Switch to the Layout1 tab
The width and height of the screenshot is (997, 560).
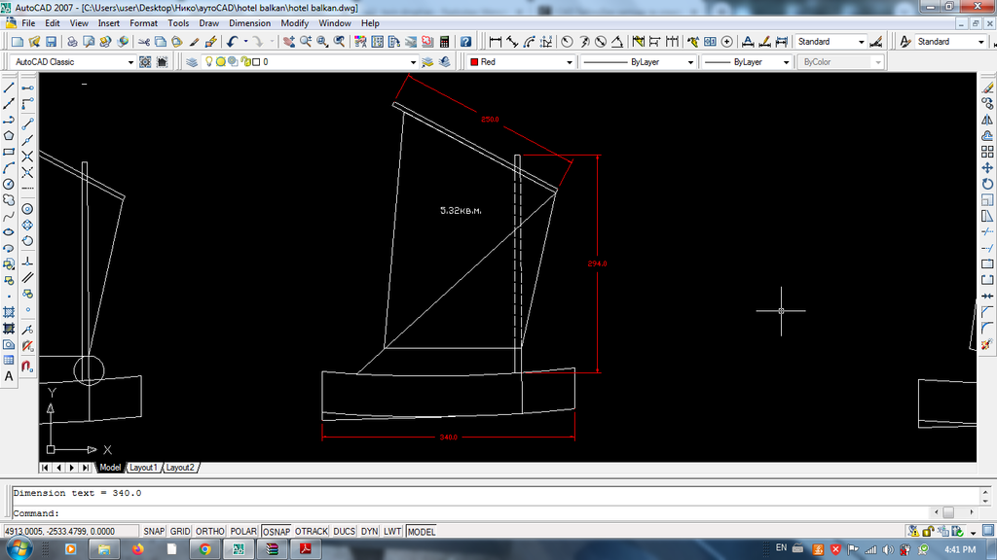143,468
